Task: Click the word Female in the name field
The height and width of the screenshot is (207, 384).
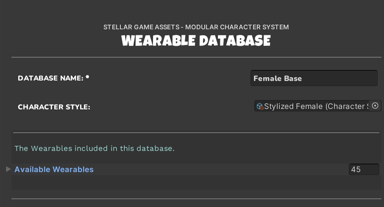Action: (x=266, y=78)
